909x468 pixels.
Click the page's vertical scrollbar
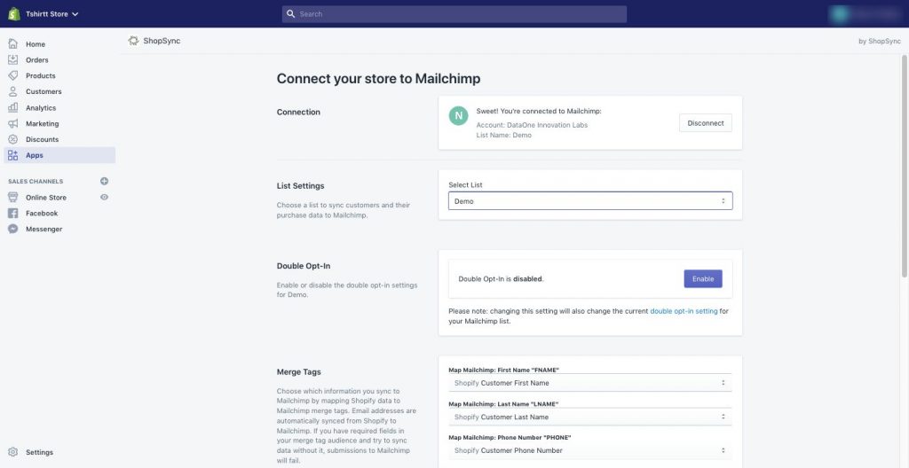pos(905,167)
